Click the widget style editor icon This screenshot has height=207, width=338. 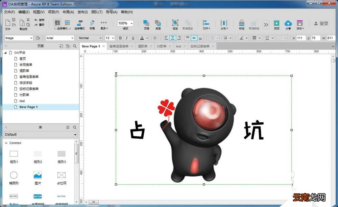coord(38,38)
